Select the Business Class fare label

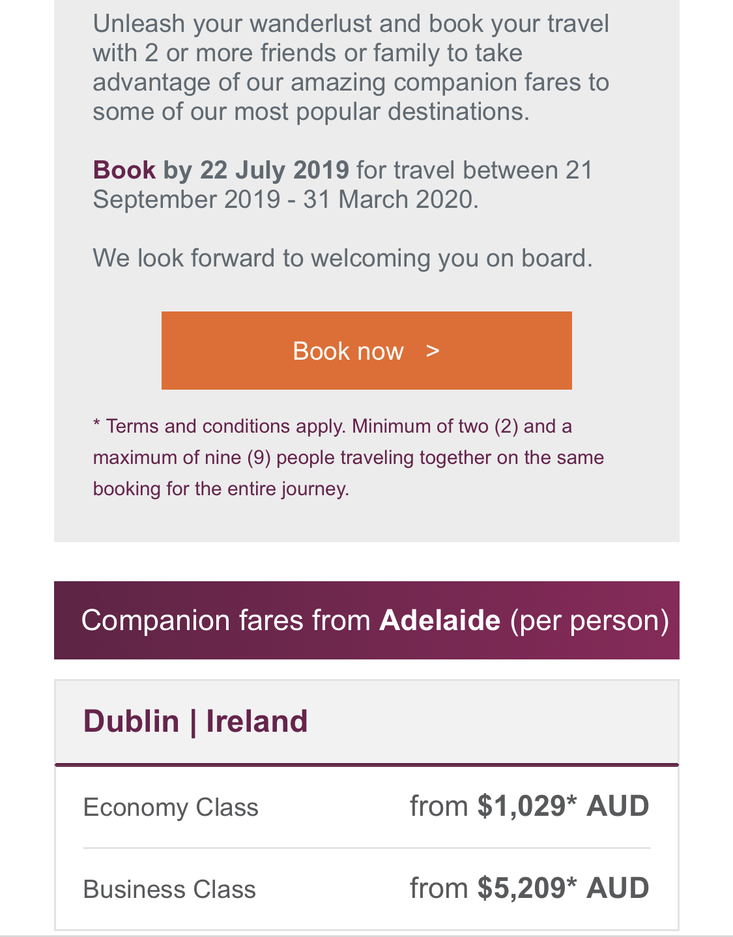tap(169, 889)
